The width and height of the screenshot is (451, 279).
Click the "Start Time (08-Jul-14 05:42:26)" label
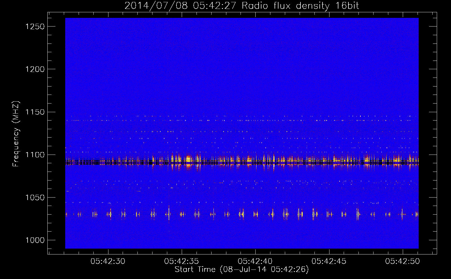coord(242,270)
